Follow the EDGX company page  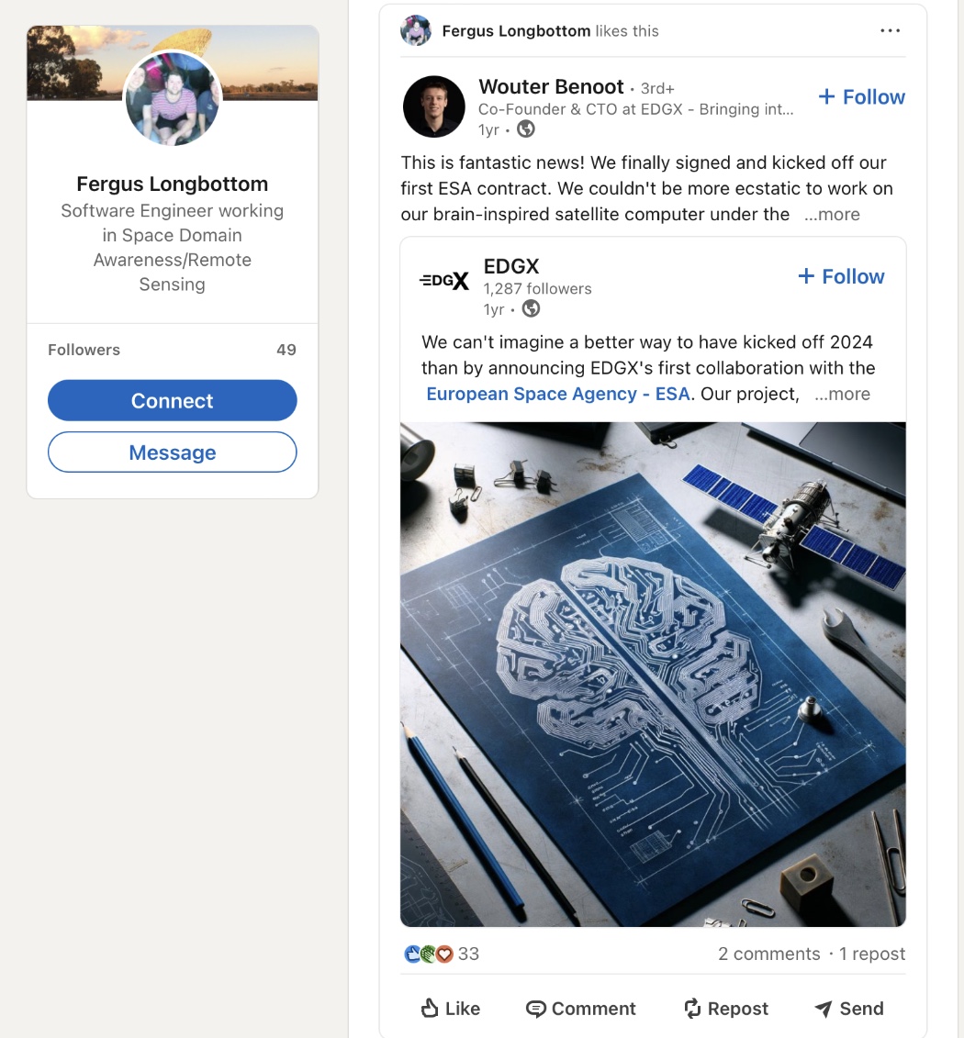coord(841,276)
